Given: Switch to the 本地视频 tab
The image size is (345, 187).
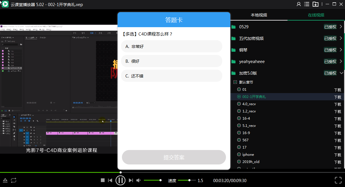Looking at the screenshot, I should coord(259,15).
